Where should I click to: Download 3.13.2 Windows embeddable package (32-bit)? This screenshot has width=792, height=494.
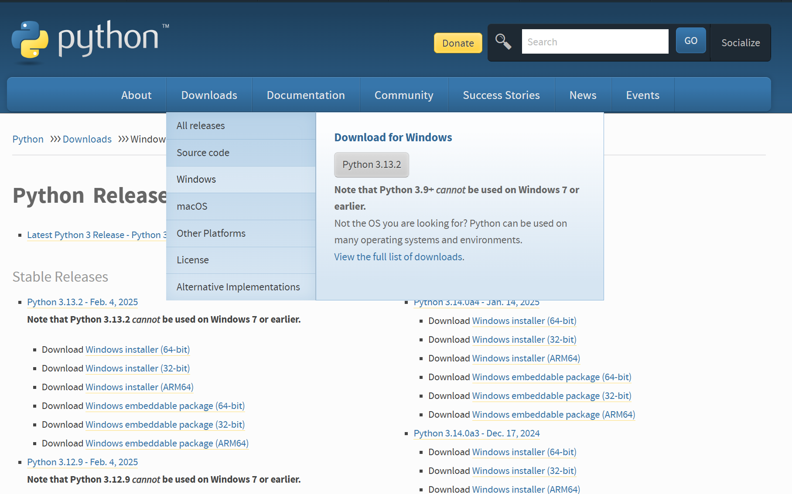tap(165, 424)
